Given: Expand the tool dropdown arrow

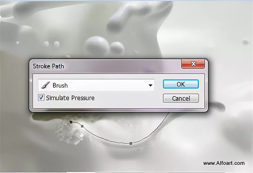Looking at the screenshot, I should pos(150,85).
